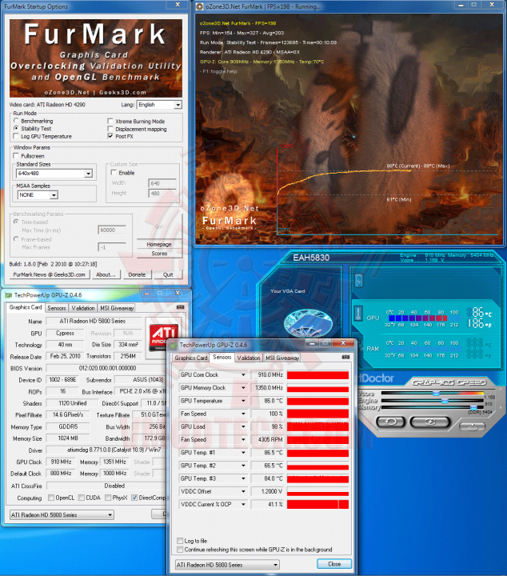Open the Validation tab in the rear GPU-Z window
The height and width of the screenshot is (576, 507).
[x=83, y=308]
